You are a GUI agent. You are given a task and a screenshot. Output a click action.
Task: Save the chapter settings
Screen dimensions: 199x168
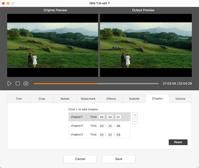(x=119, y=159)
